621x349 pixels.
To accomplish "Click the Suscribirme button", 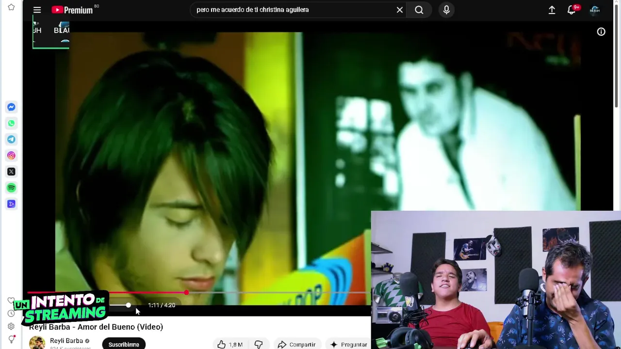I will 124,344.
